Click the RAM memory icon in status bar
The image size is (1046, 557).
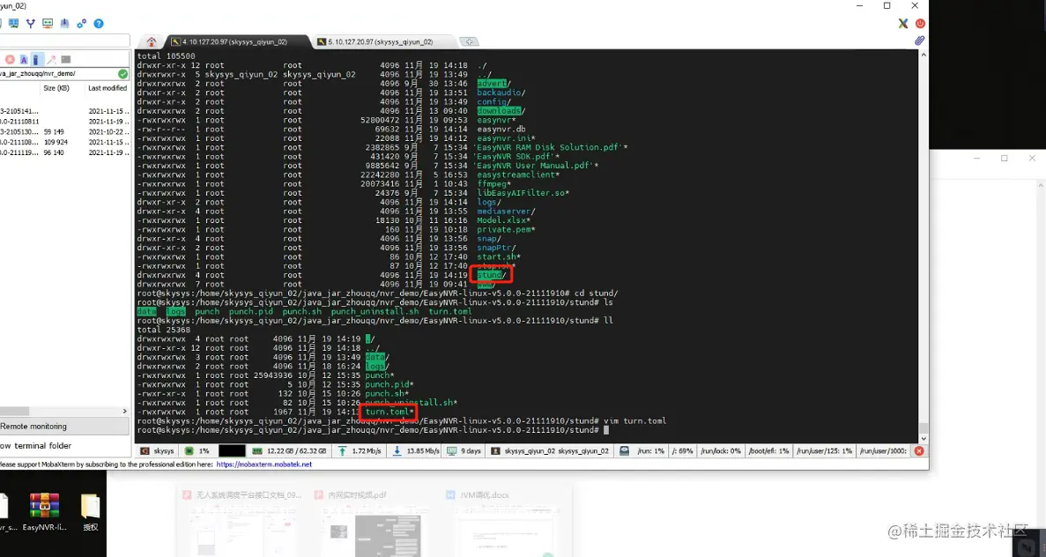tap(257, 451)
